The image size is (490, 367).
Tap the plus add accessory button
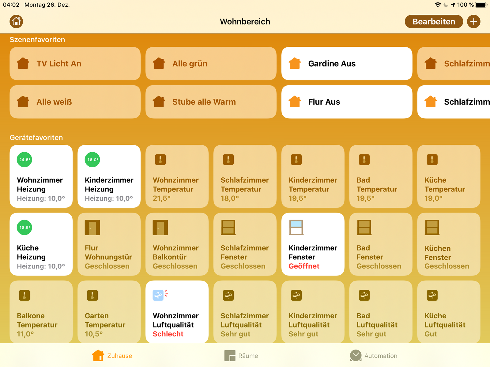click(473, 21)
